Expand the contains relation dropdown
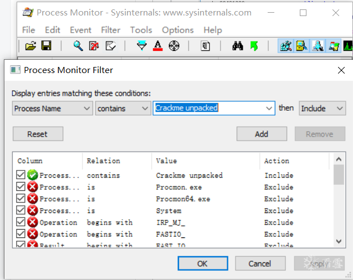Image resolution: width=353 pixels, height=280 pixels. (122, 108)
